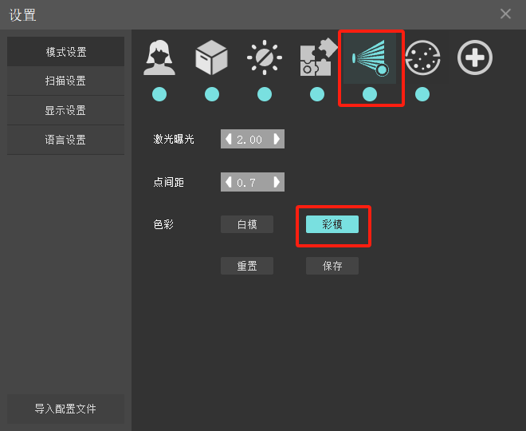Screen dimensions: 526x431
Task: Select the box object mode icon
Action: click(x=212, y=57)
